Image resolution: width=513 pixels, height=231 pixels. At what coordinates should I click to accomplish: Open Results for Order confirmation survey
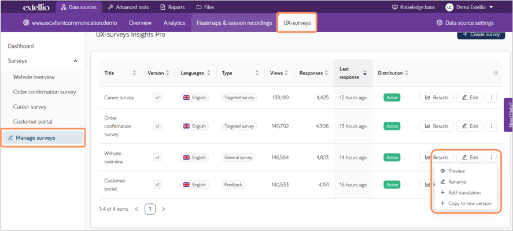[x=437, y=126]
